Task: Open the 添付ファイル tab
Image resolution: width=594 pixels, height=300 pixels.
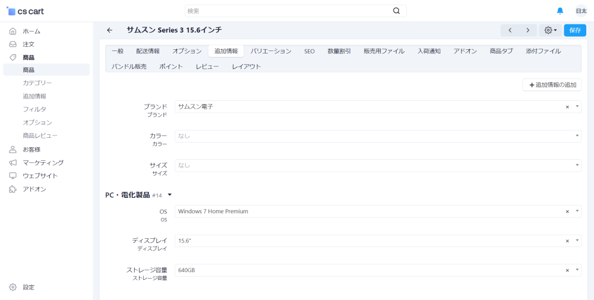Action: (543, 51)
